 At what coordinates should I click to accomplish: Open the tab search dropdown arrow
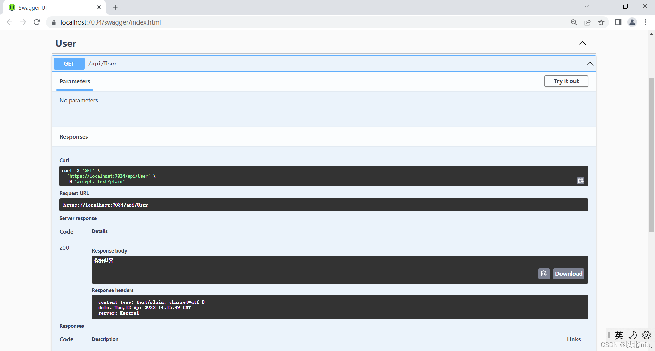[586, 6]
